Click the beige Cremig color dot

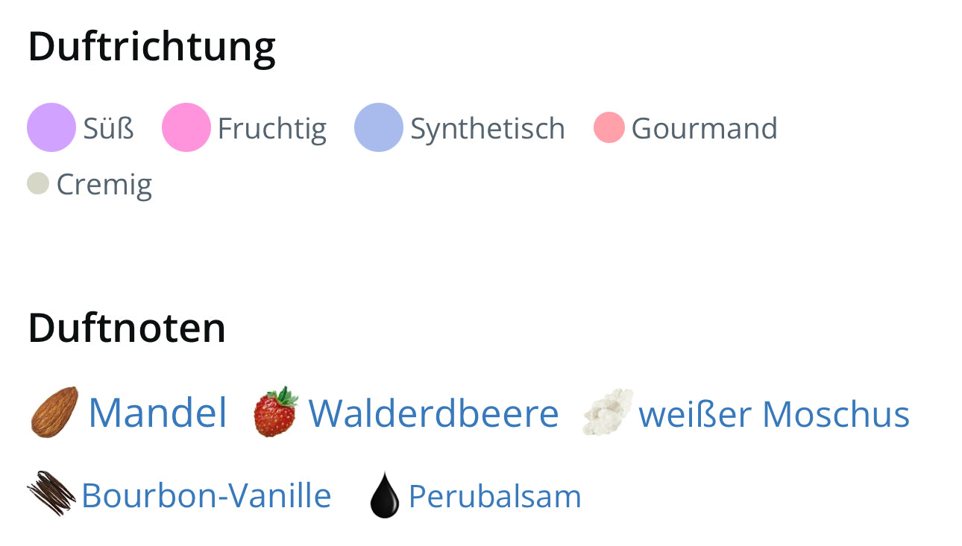tap(38, 183)
